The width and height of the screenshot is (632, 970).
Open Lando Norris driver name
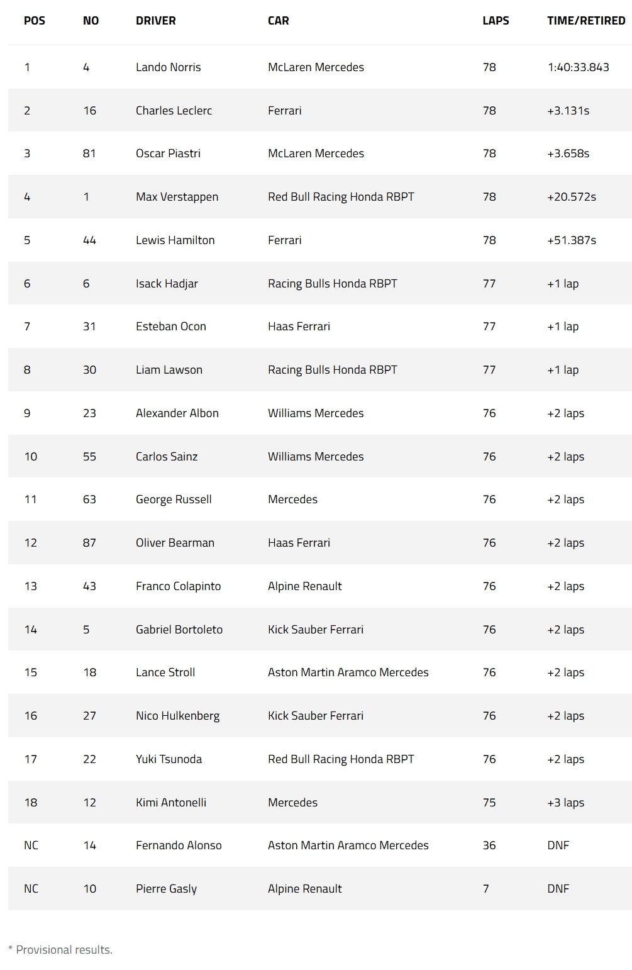tap(168, 67)
